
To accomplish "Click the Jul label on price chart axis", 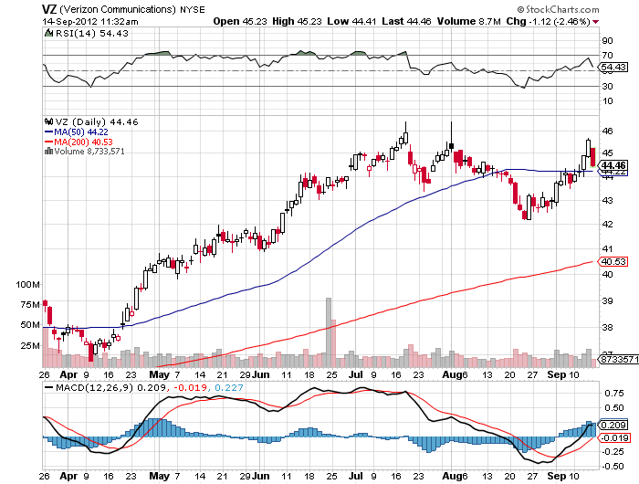I will click(356, 374).
